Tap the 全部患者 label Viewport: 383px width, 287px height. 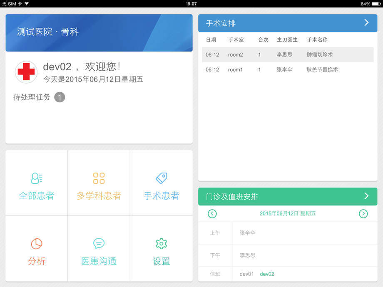[37, 196]
